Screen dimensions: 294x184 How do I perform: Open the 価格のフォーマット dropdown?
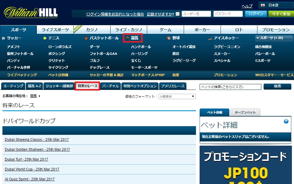pyautogui.click(x=177, y=96)
